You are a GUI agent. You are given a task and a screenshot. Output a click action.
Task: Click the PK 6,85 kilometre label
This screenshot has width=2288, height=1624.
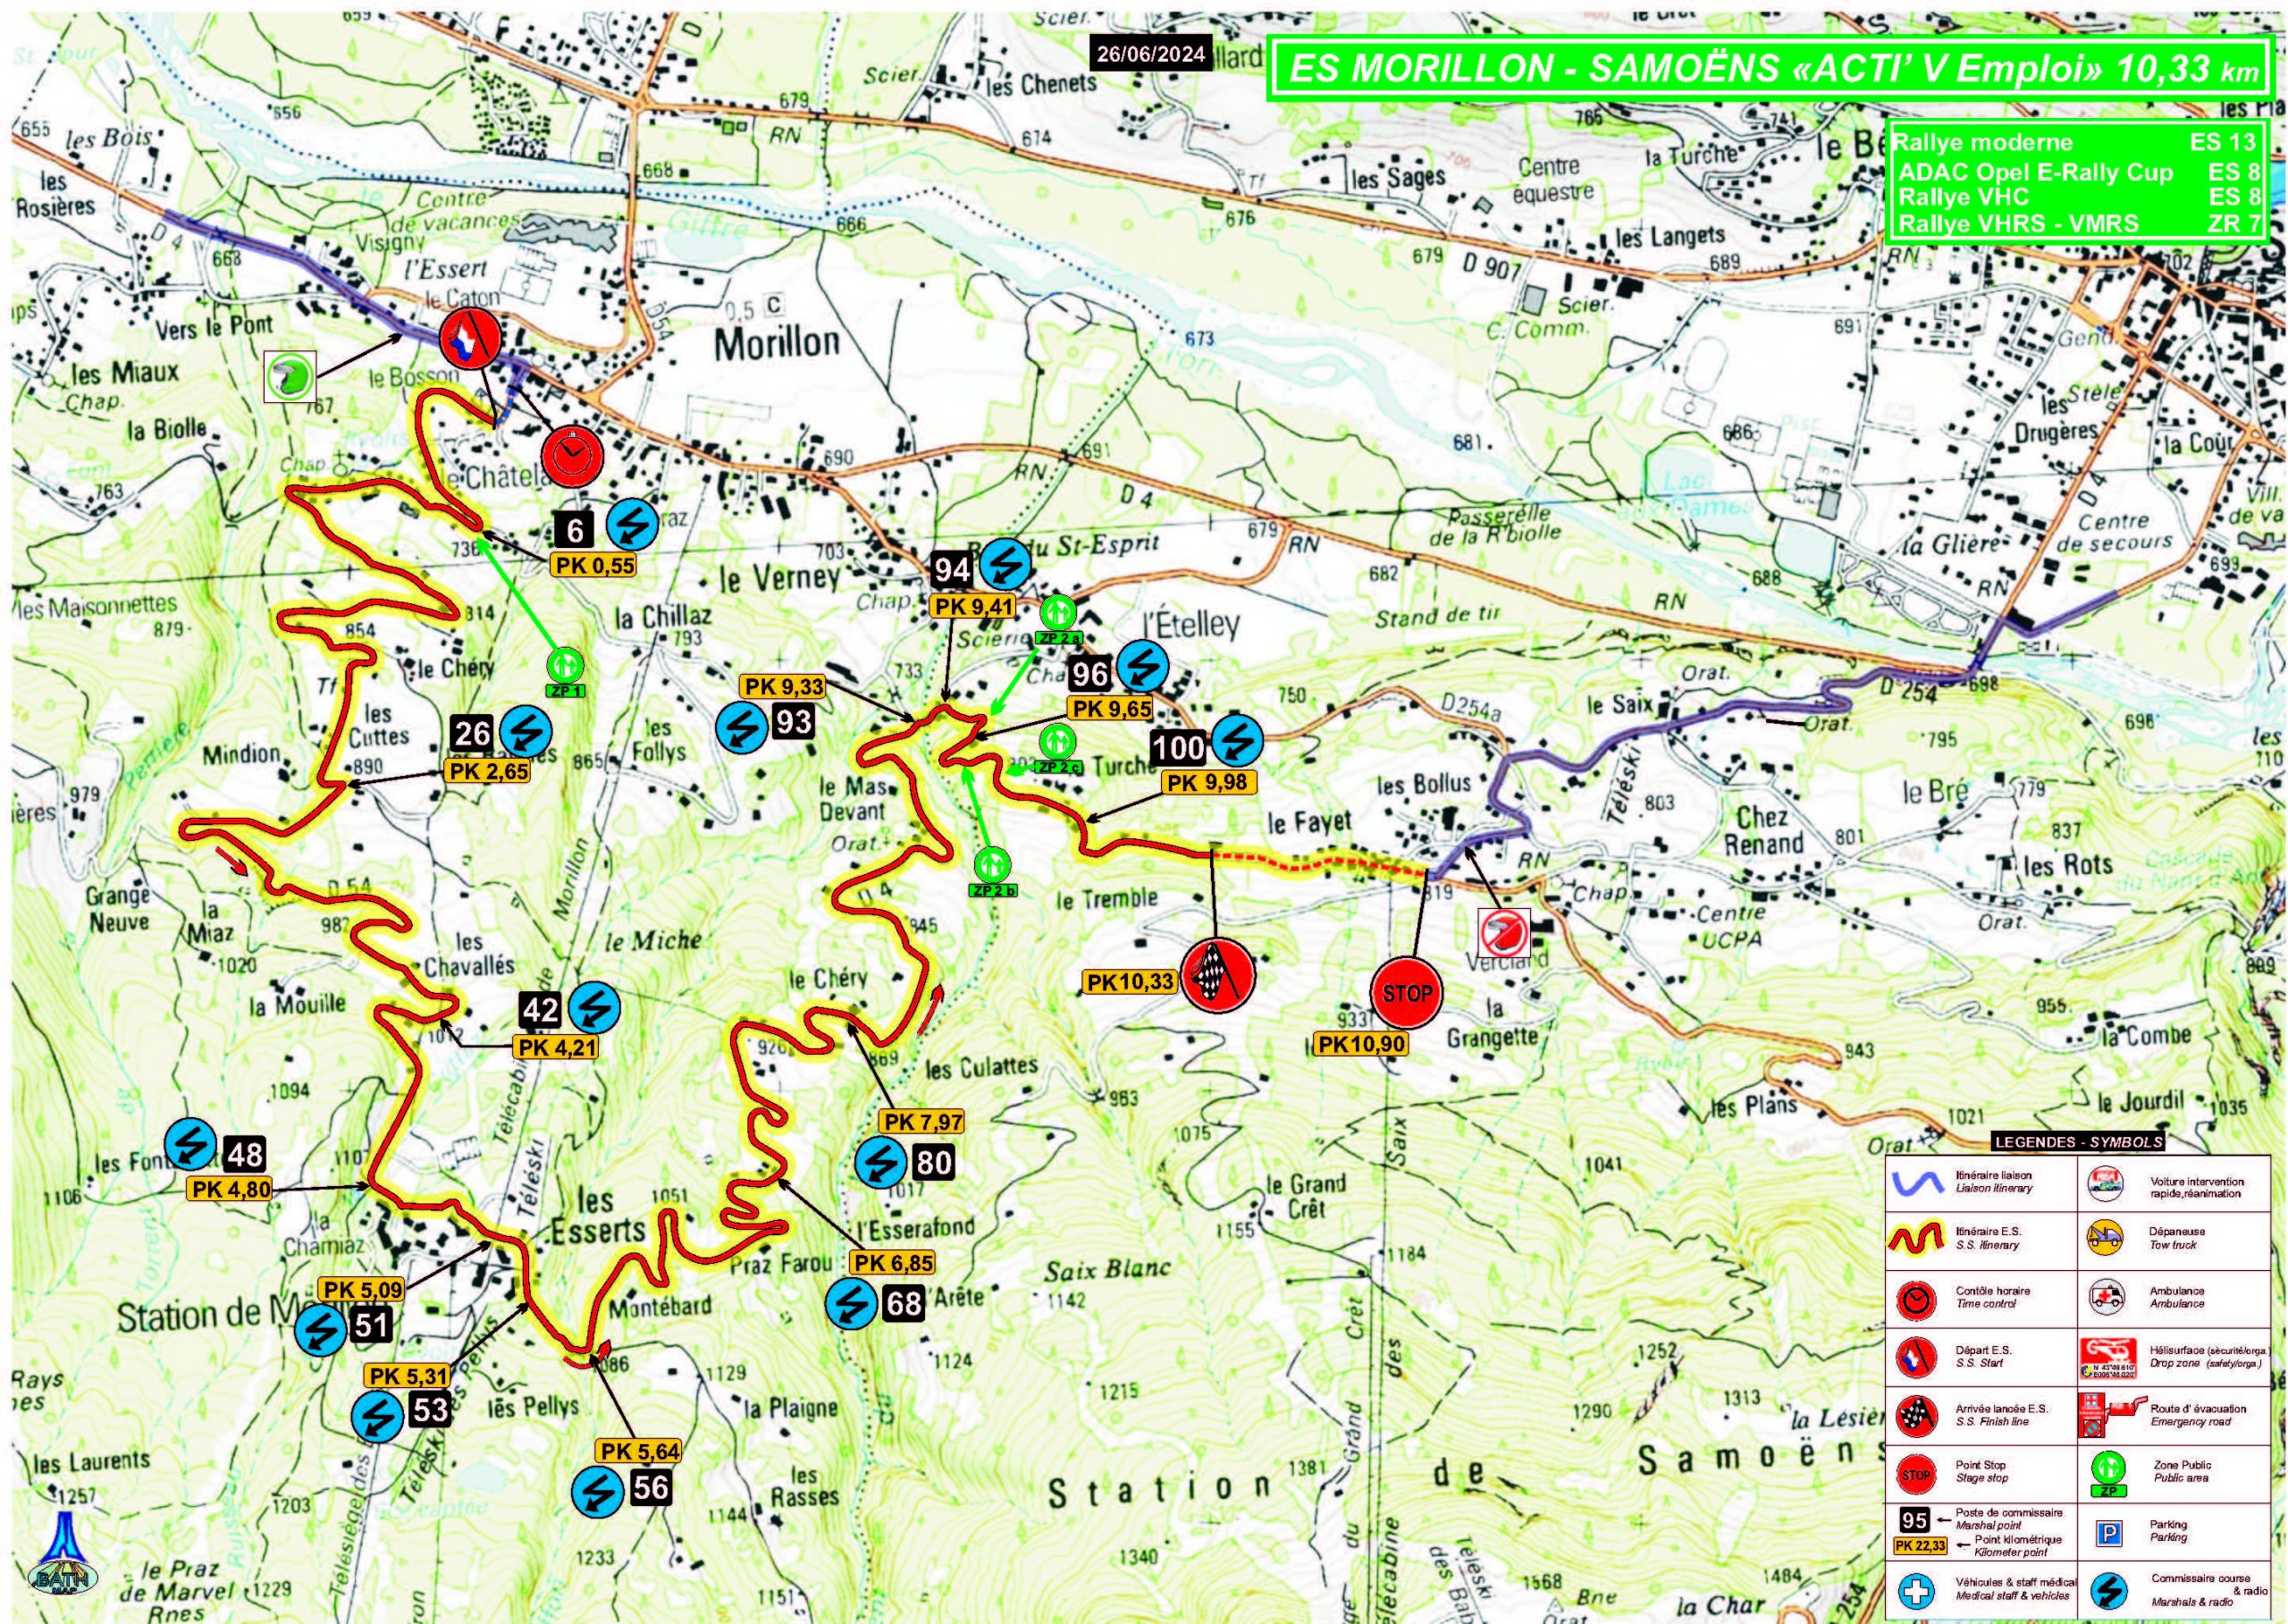892,1263
